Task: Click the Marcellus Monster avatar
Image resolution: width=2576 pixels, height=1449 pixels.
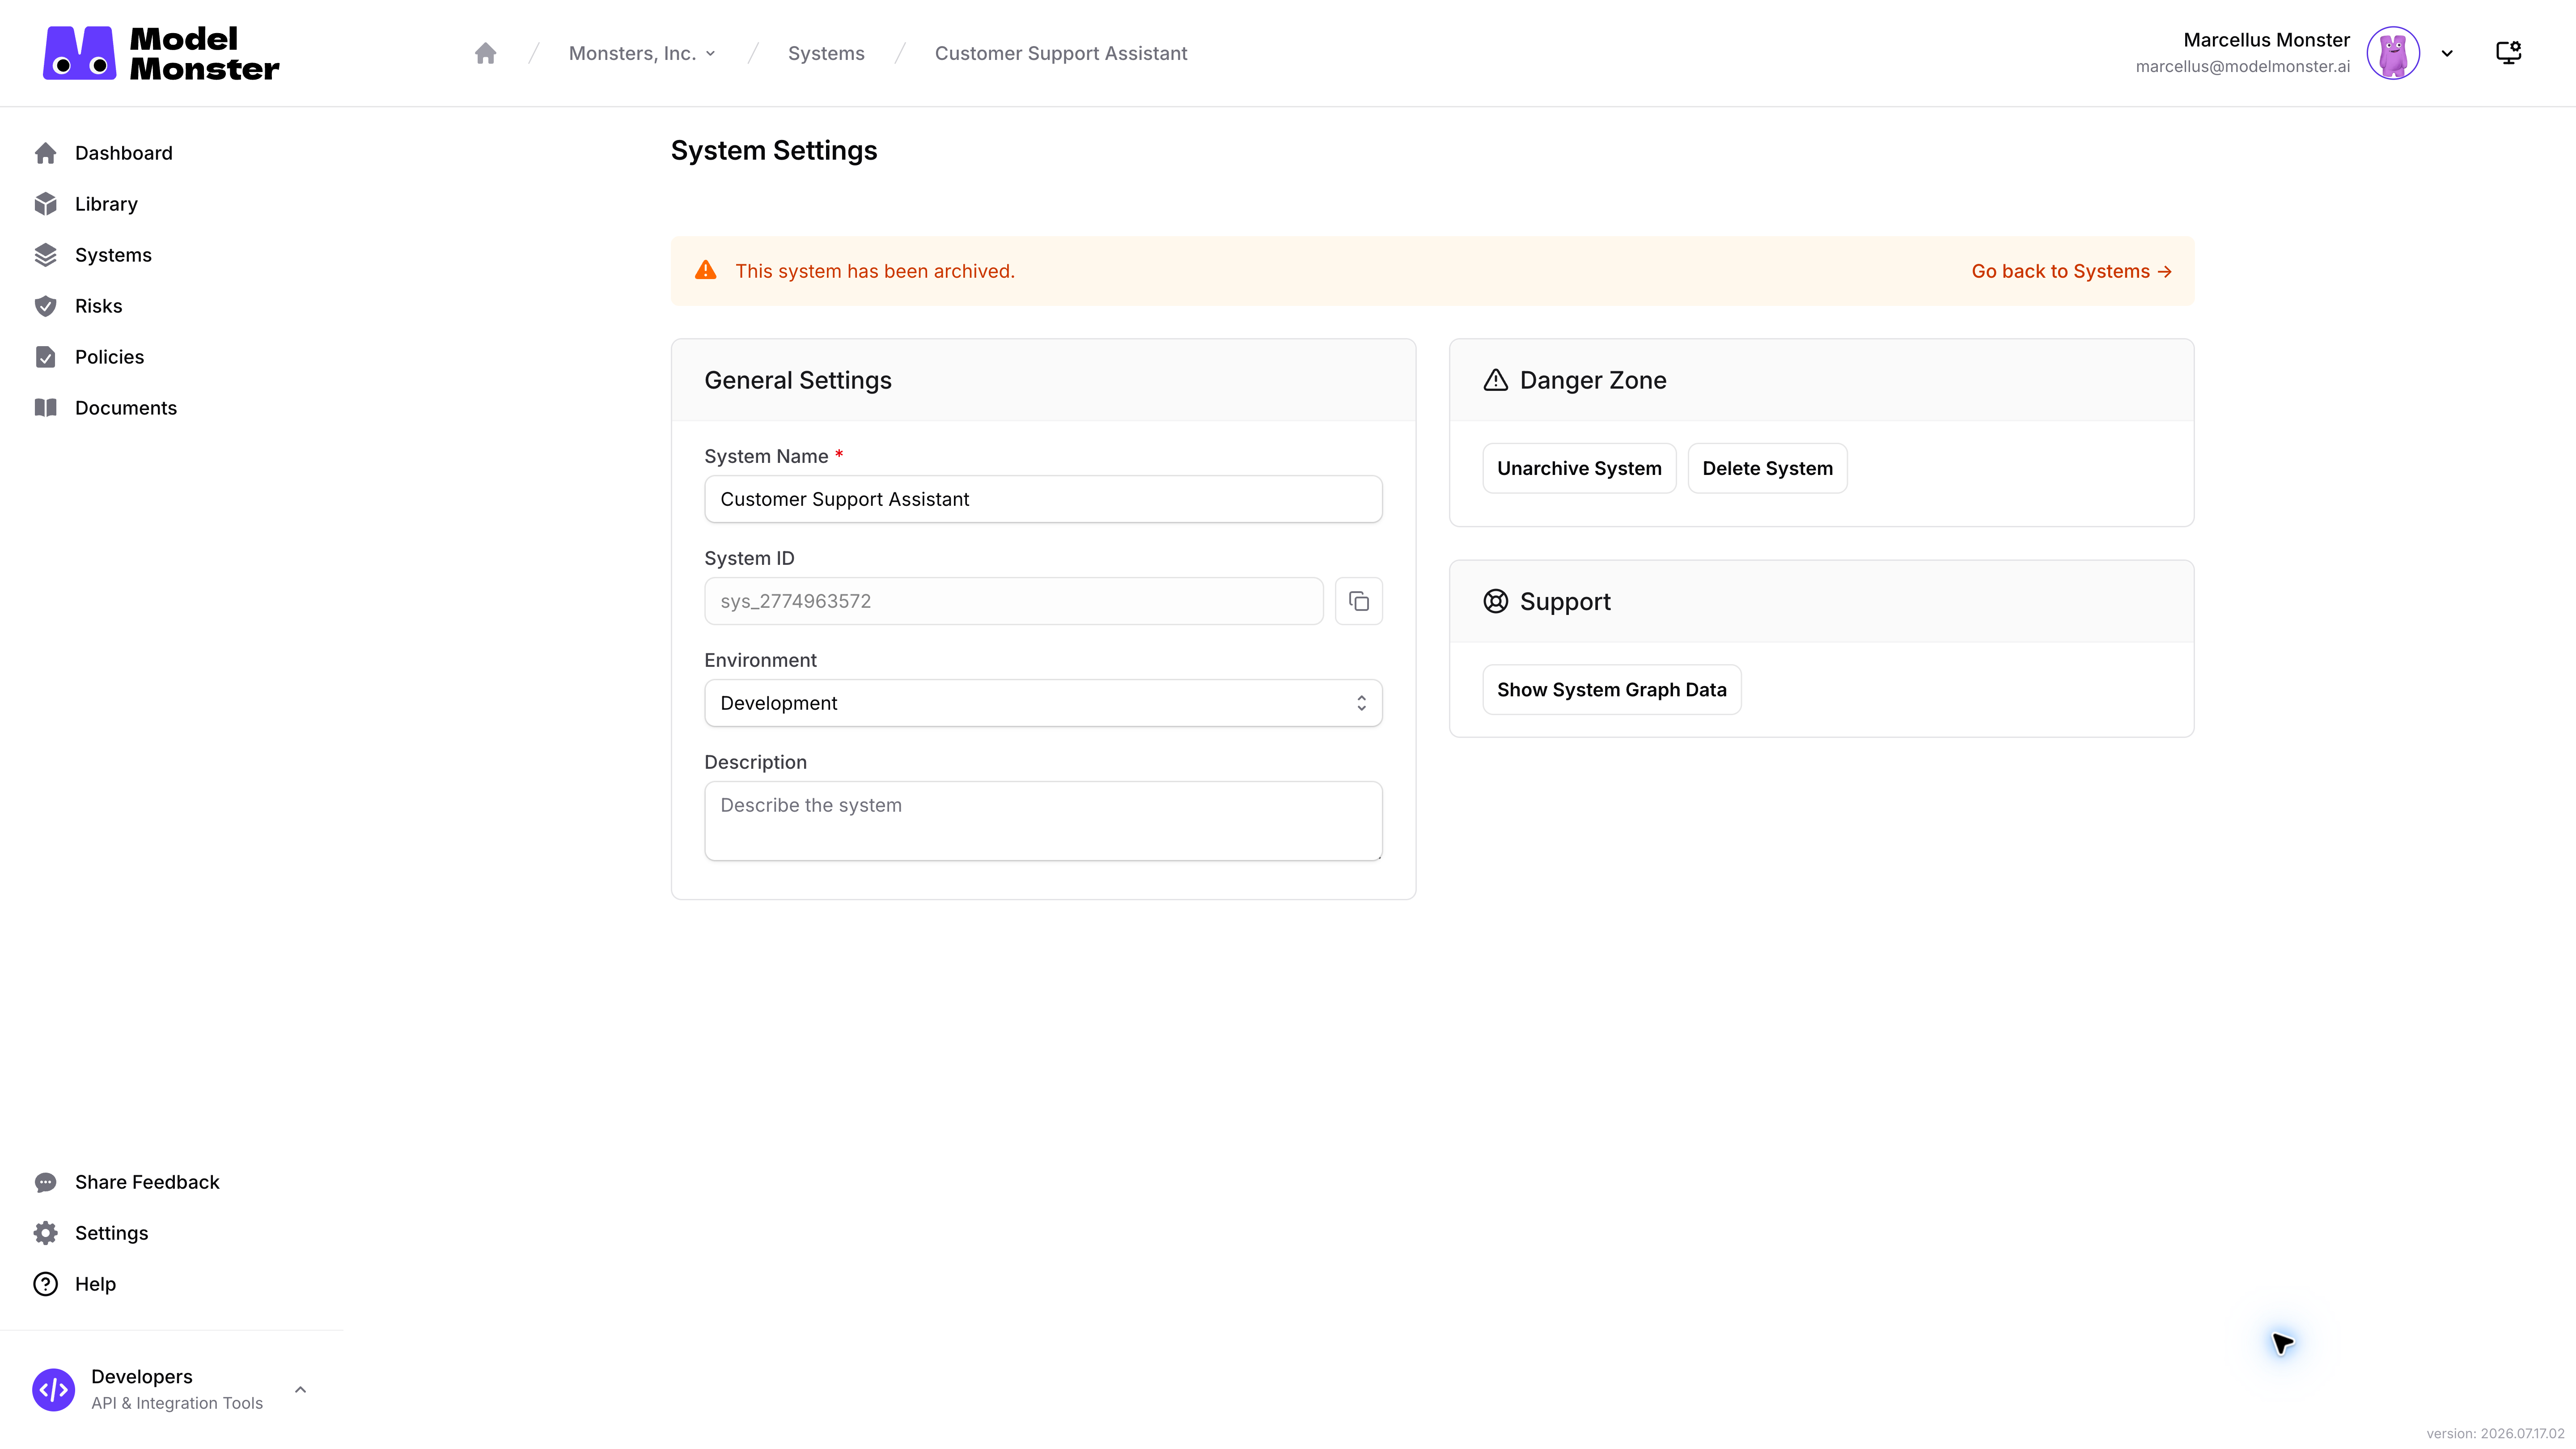Action: click(2393, 53)
